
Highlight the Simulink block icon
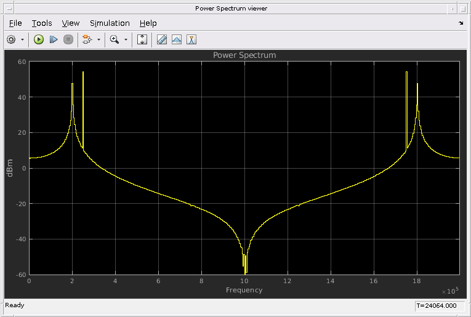87,39
